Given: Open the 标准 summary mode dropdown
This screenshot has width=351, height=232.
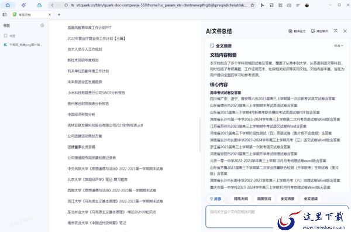Looking at the screenshot, I should coord(339,46).
